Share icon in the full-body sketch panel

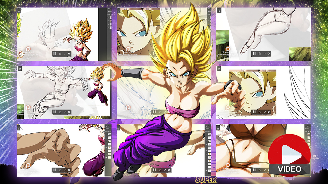coord(60,112)
